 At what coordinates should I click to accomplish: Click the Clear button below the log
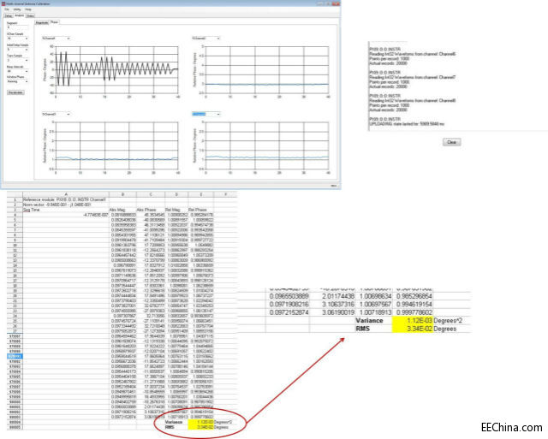(451, 142)
